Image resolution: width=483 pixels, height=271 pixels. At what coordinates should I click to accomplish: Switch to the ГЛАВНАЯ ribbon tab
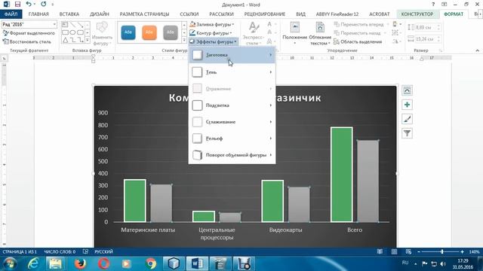pyautogui.click(x=38, y=14)
